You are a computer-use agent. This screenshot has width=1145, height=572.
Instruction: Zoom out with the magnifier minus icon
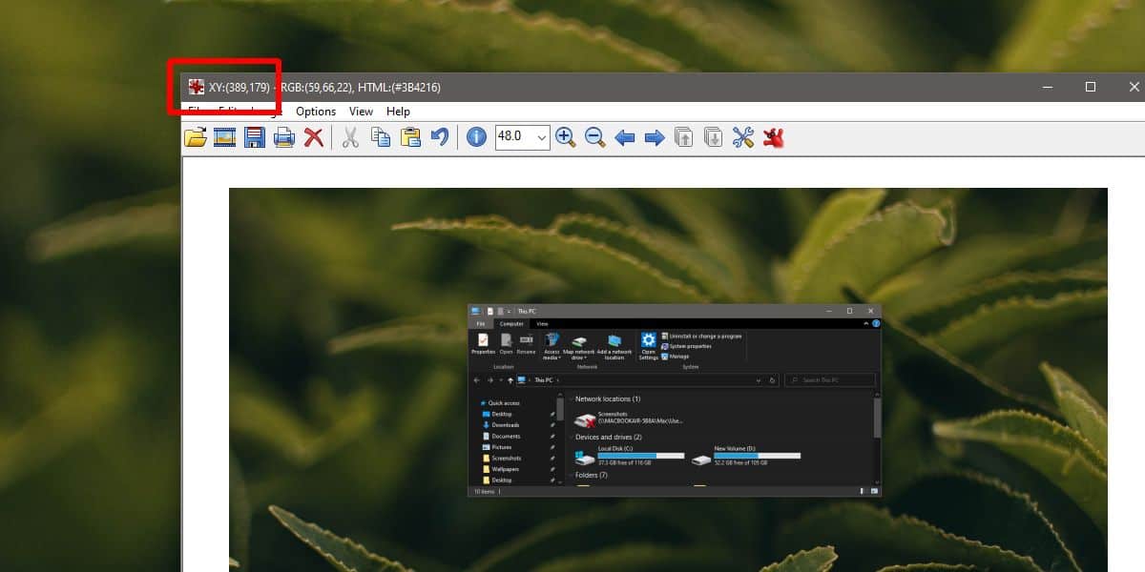[x=595, y=137]
